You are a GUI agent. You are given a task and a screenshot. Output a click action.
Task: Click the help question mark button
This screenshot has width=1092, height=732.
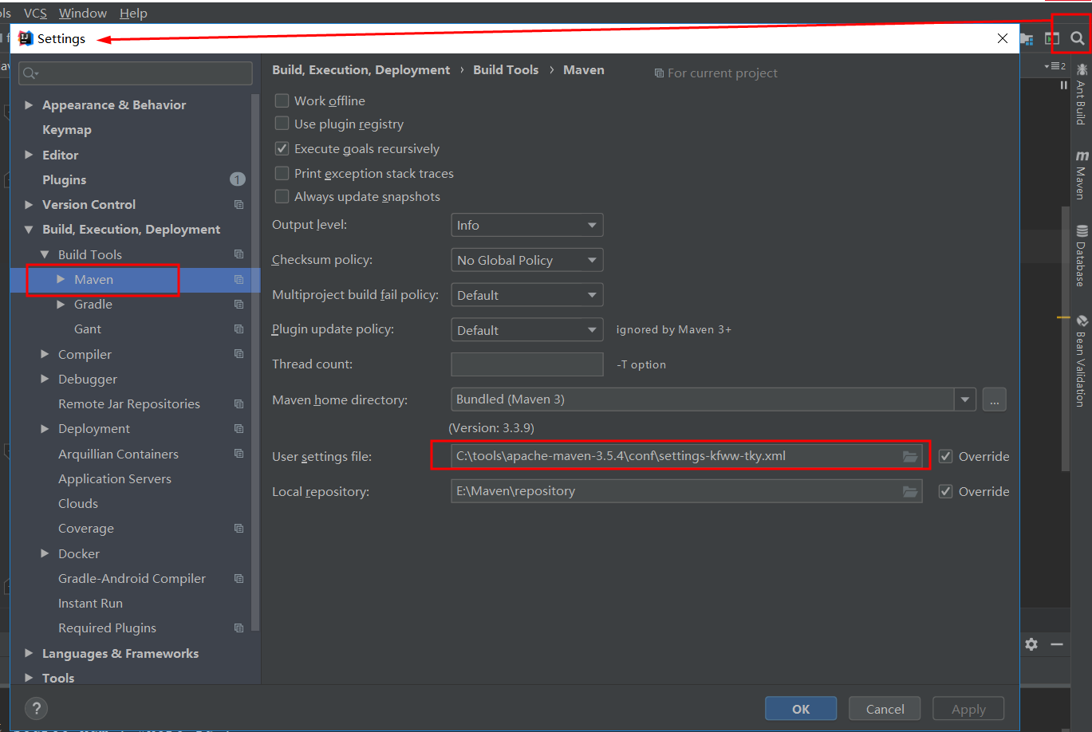coord(36,708)
